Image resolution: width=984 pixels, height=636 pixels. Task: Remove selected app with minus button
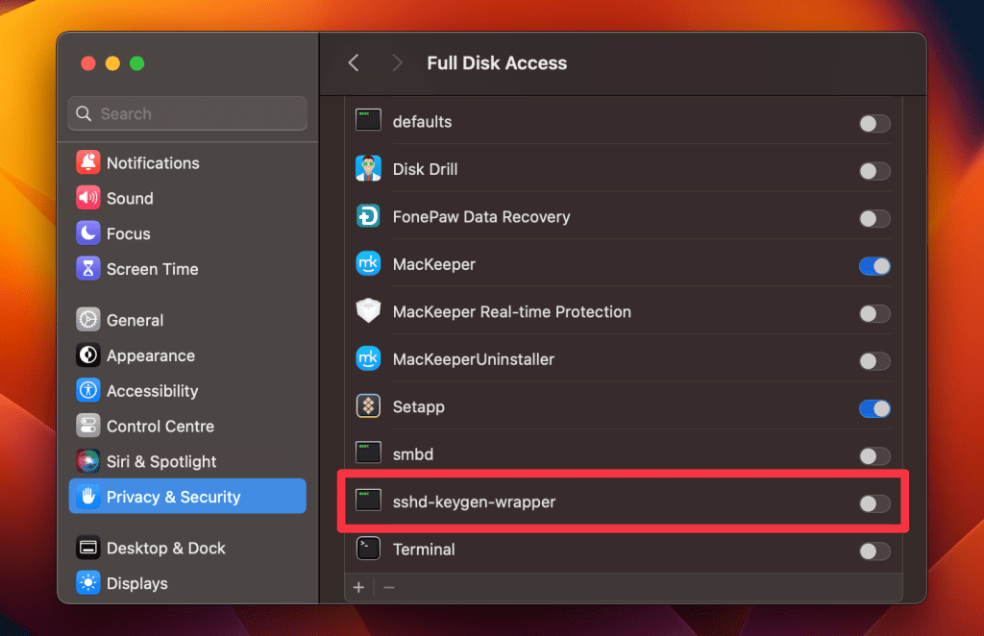coord(389,587)
